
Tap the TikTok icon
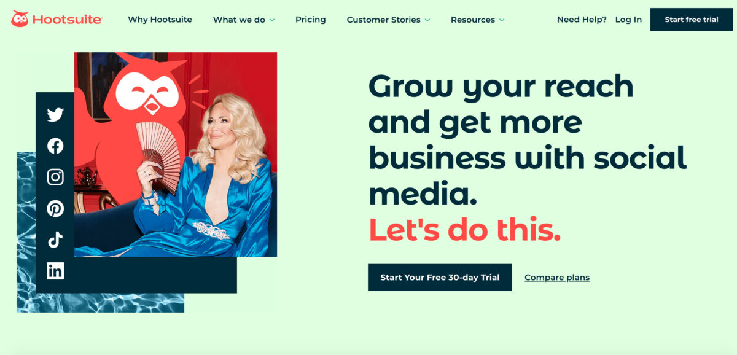coord(55,240)
